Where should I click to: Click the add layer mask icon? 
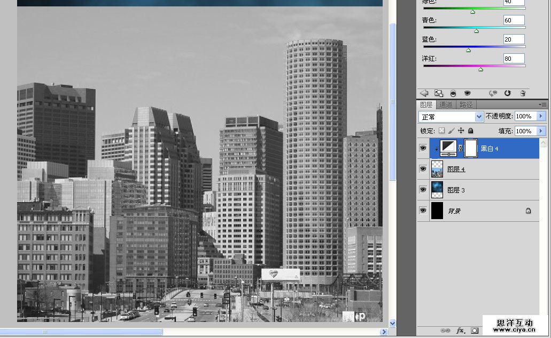click(x=474, y=331)
